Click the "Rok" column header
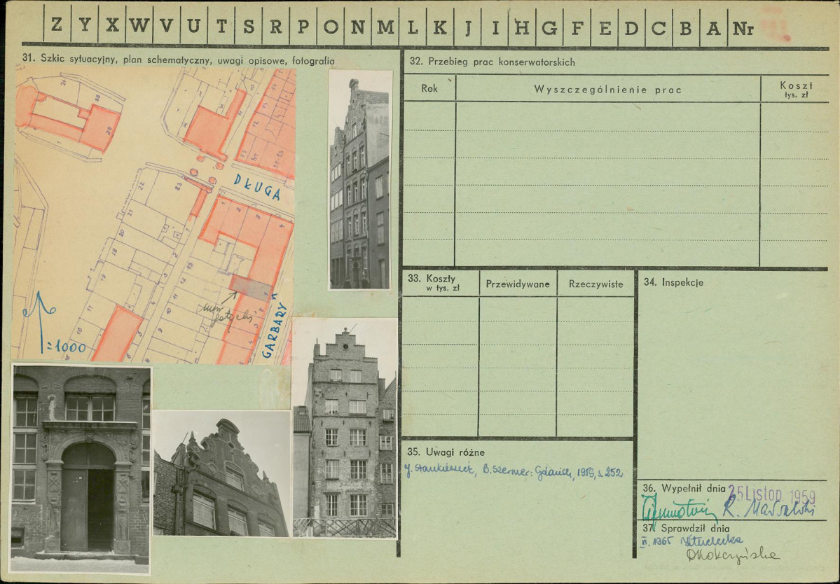This screenshot has width=840, height=584. [x=429, y=89]
